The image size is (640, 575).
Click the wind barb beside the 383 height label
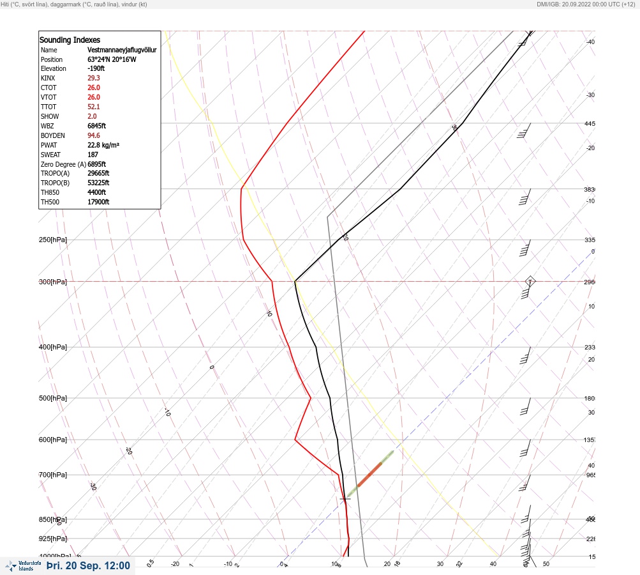click(x=525, y=197)
